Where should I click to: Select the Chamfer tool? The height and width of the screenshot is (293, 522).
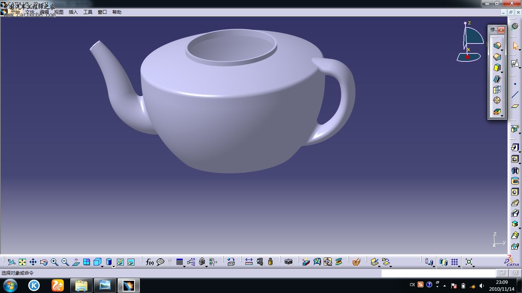pyautogui.click(x=497, y=57)
